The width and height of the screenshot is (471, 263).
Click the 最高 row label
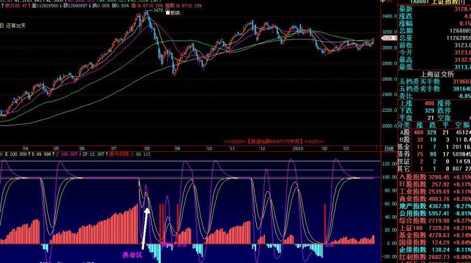tap(406, 60)
